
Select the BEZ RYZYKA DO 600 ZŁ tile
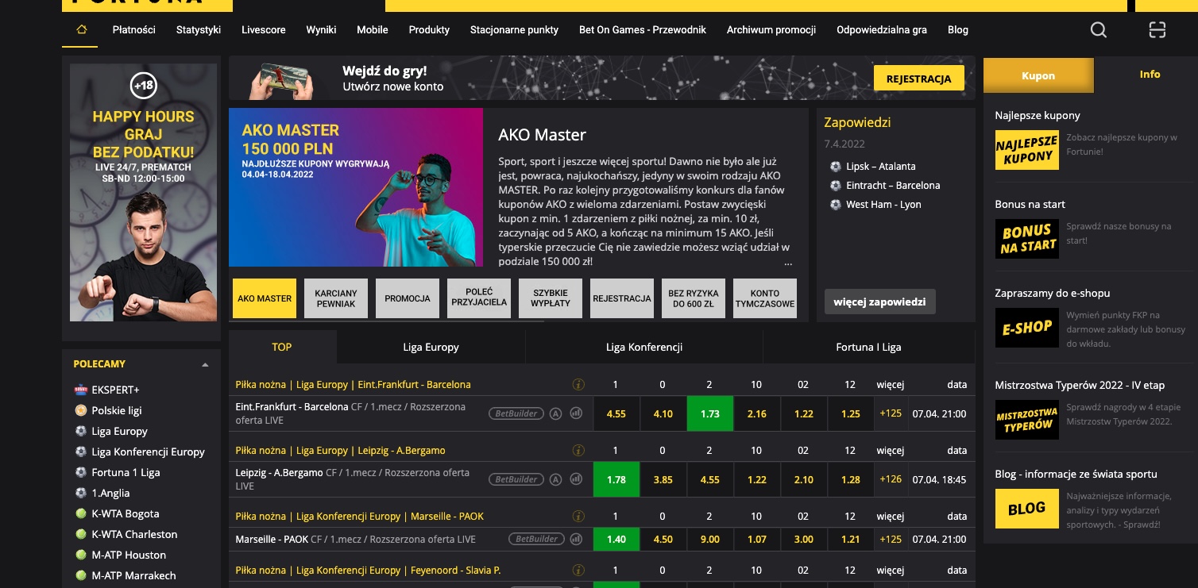point(694,298)
